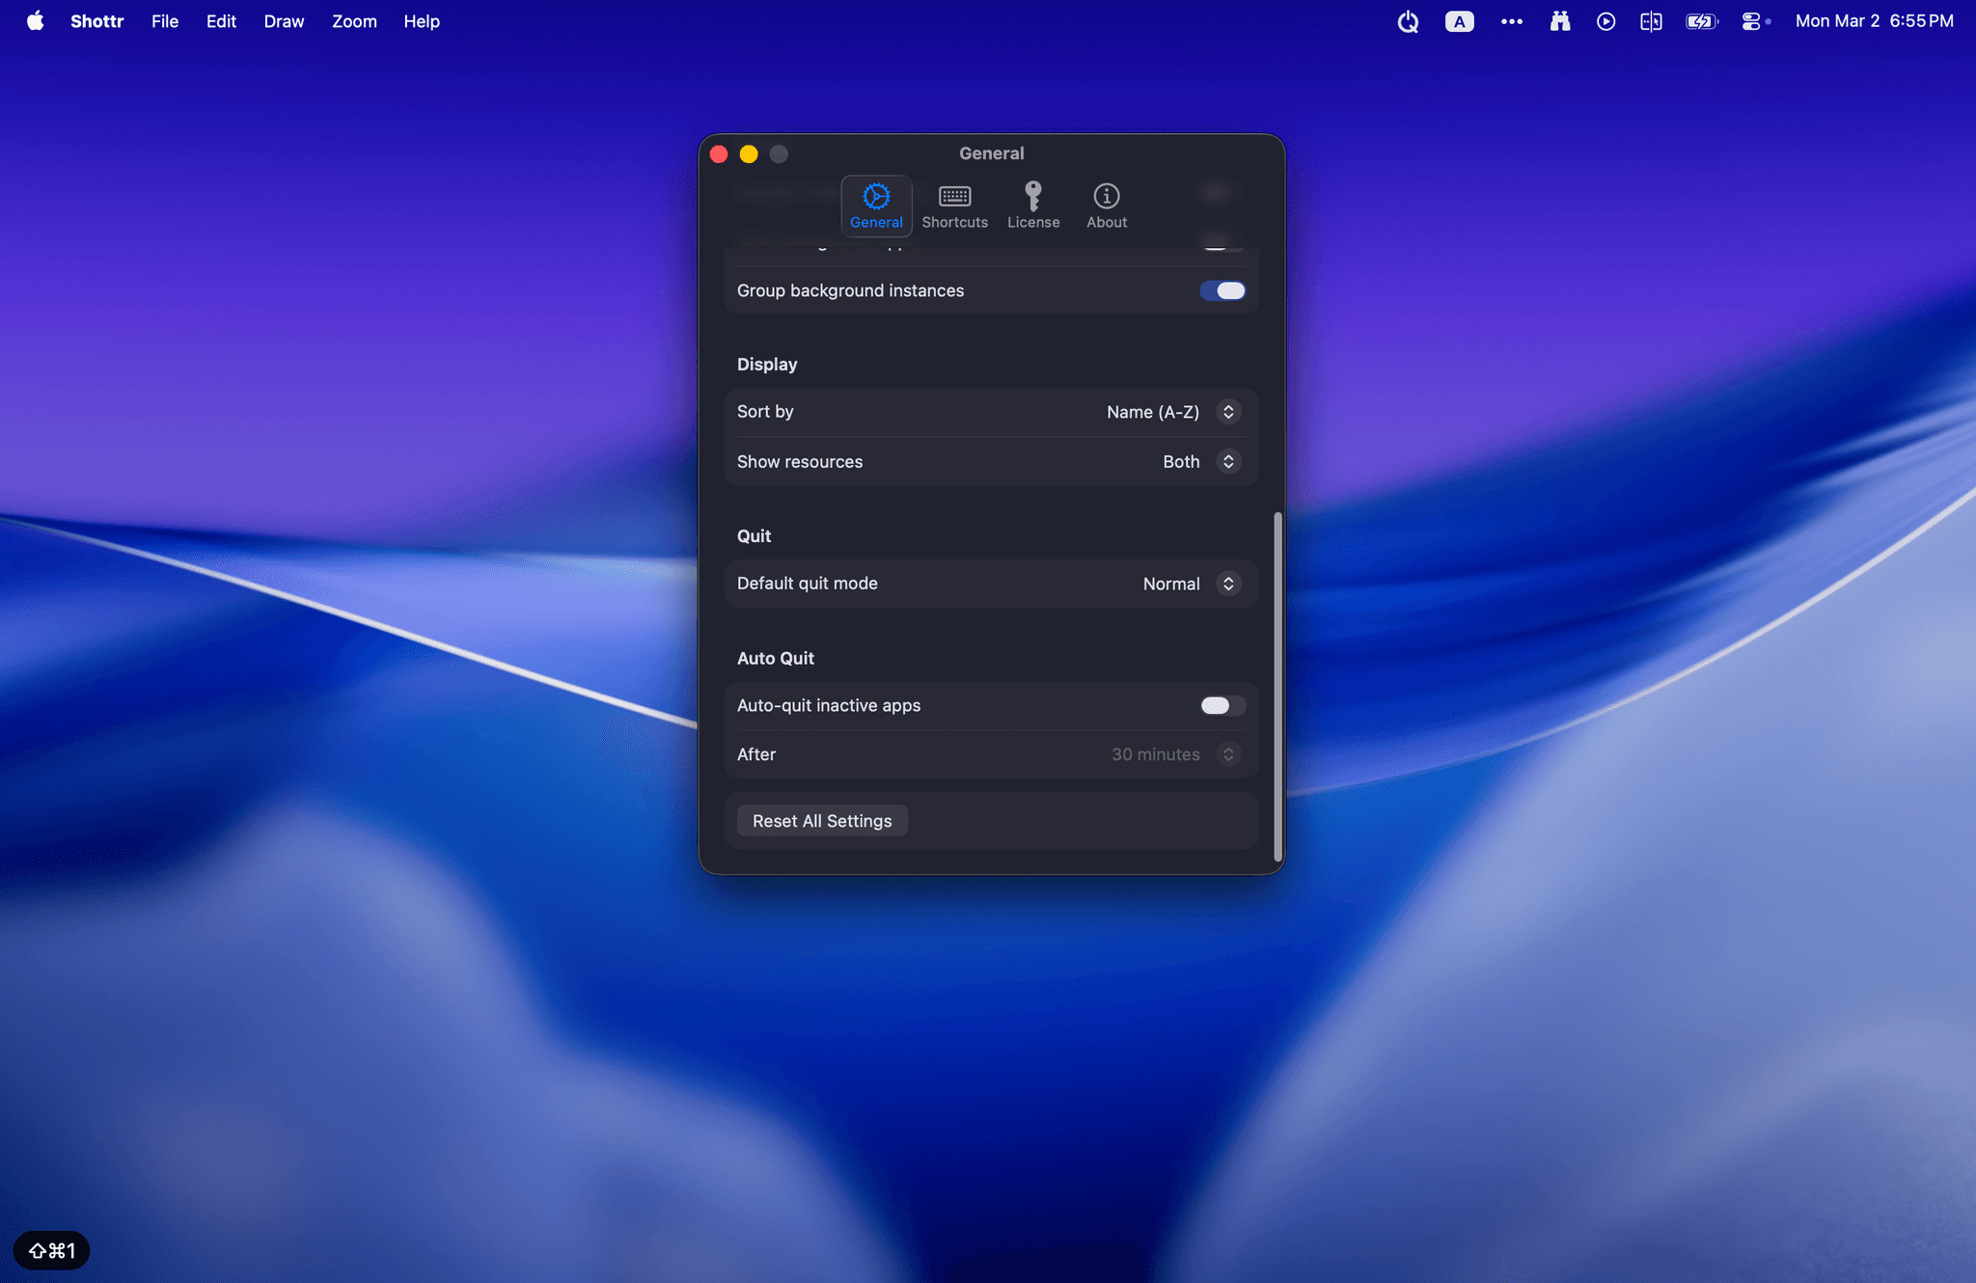Open the Sort by dropdown showing Name (A-Z)
This screenshot has width=1976, height=1283.
[x=1227, y=412]
